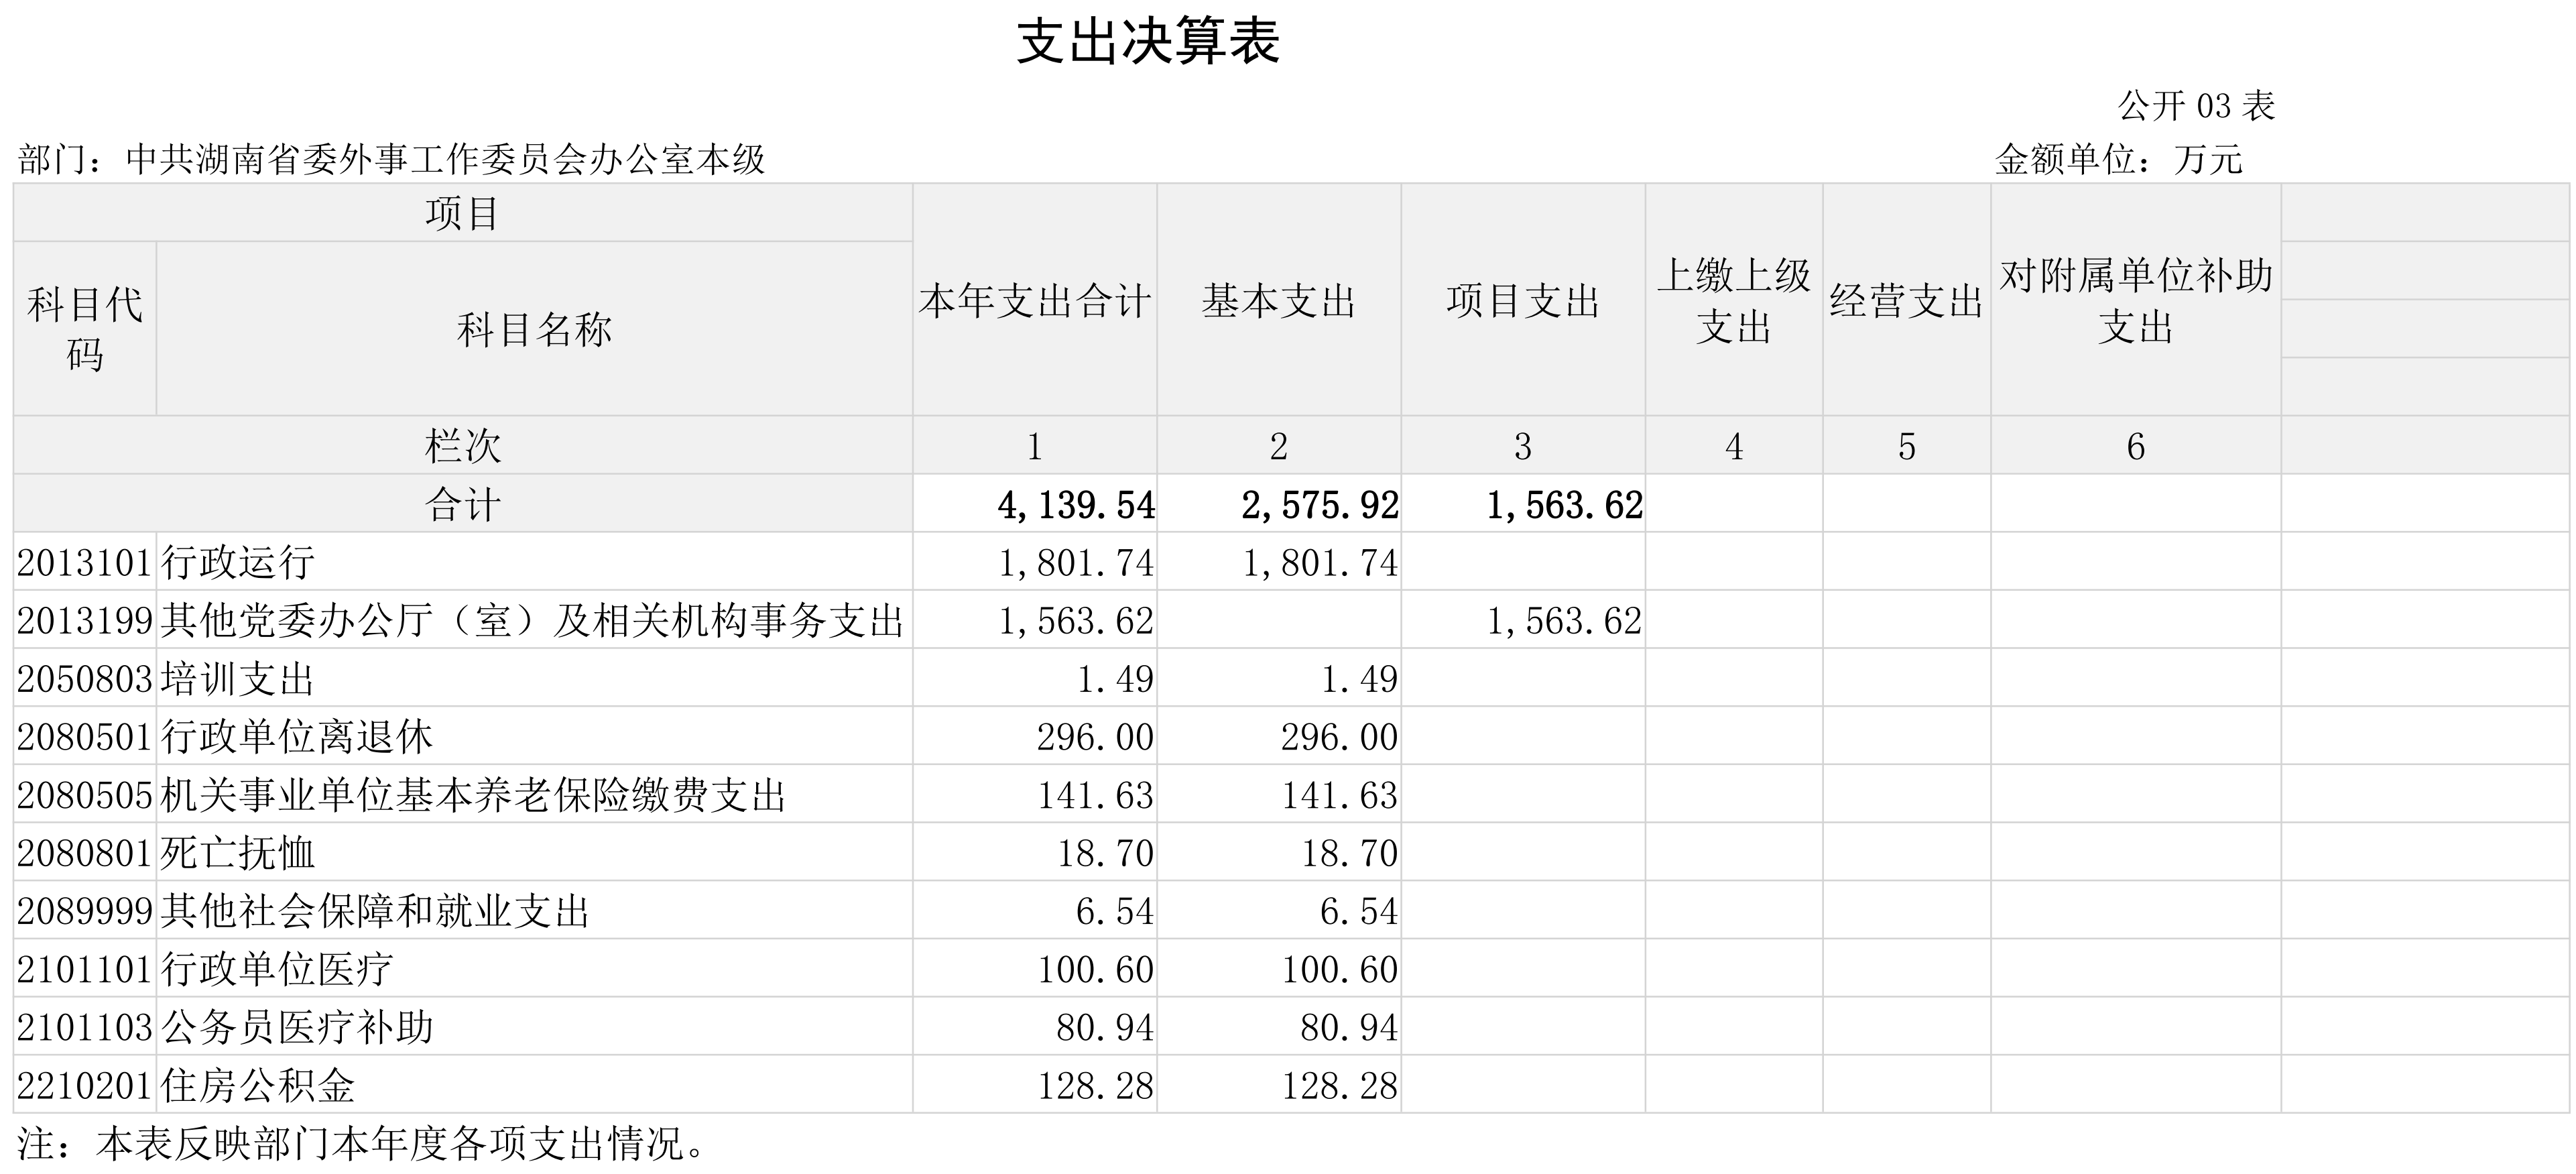Select the total value 4,139.54
The height and width of the screenshot is (1174, 2576).
click(x=1076, y=505)
